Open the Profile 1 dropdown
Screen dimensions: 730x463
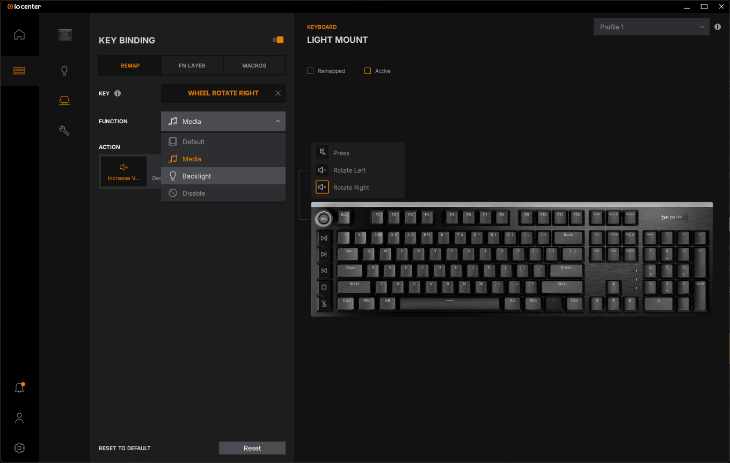[651, 27]
